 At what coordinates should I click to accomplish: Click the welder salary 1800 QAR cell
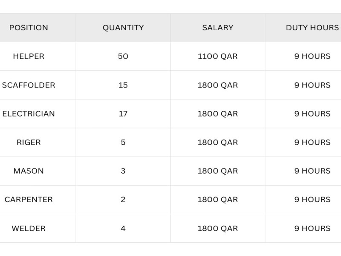click(218, 228)
